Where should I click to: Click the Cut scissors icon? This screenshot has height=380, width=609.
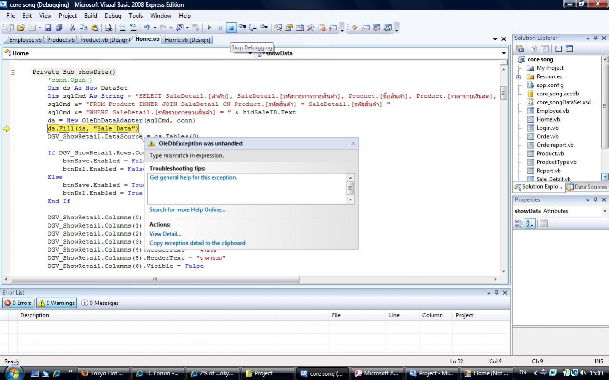tap(73, 28)
